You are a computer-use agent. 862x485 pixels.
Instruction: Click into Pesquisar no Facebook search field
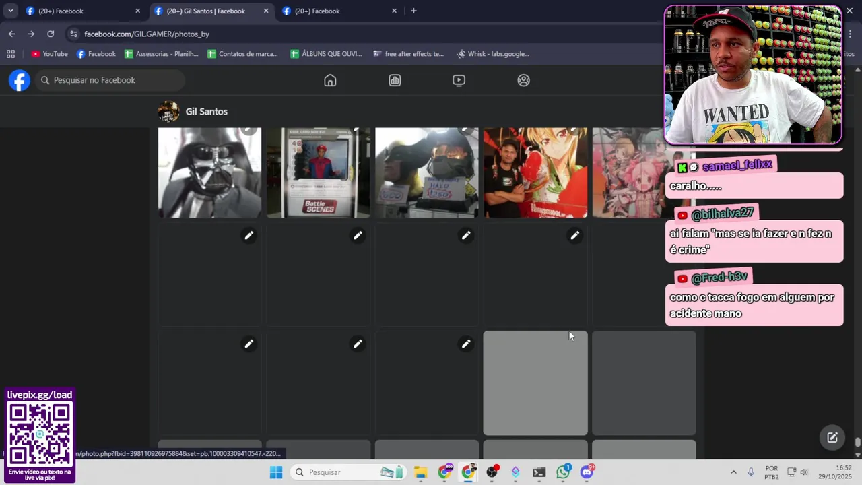[110, 80]
